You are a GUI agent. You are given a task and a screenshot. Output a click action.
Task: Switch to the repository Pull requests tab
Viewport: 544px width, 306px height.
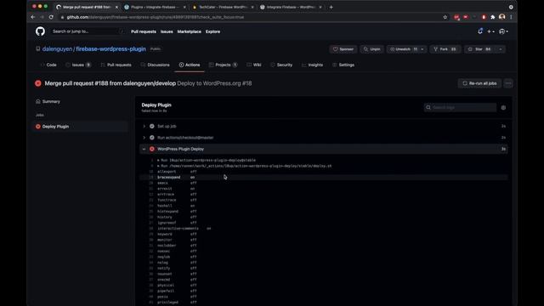point(116,65)
